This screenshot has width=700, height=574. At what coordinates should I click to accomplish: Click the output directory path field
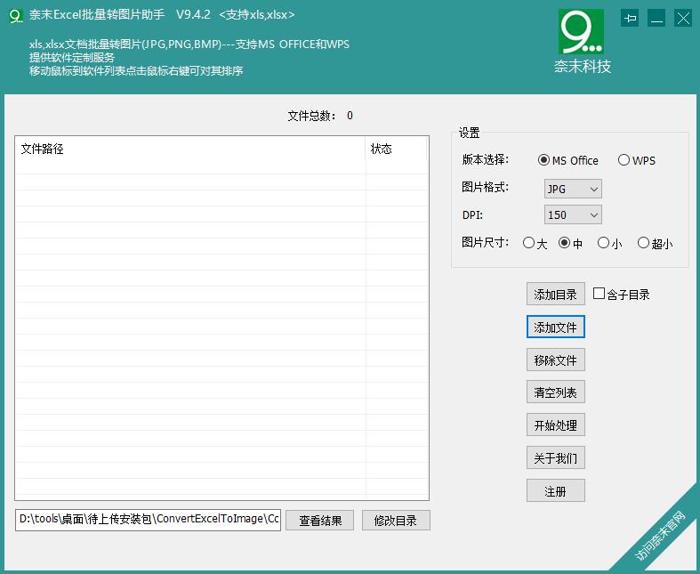pyautogui.click(x=148, y=520)
